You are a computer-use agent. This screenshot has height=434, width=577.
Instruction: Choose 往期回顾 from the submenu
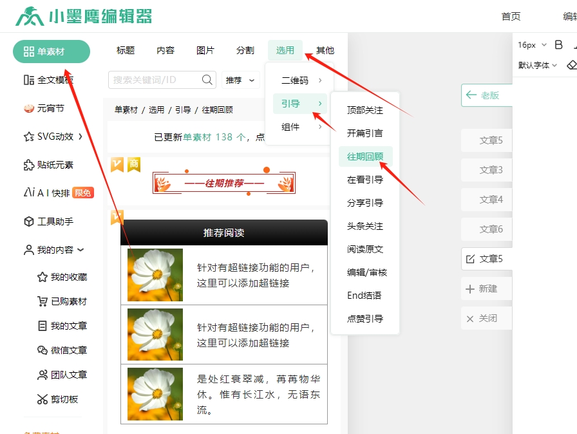coord(365,156)
